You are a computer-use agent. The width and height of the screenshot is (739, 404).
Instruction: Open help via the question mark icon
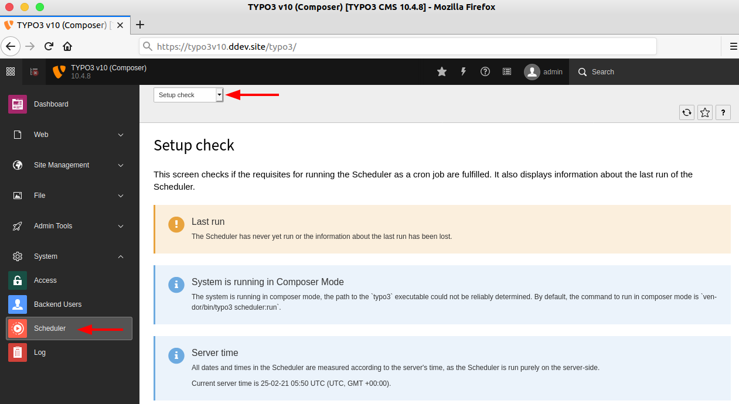click(485, 71)
